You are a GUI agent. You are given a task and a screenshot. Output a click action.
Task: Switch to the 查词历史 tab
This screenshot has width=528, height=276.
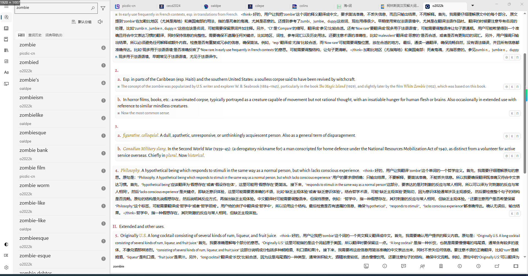(35, 35)
